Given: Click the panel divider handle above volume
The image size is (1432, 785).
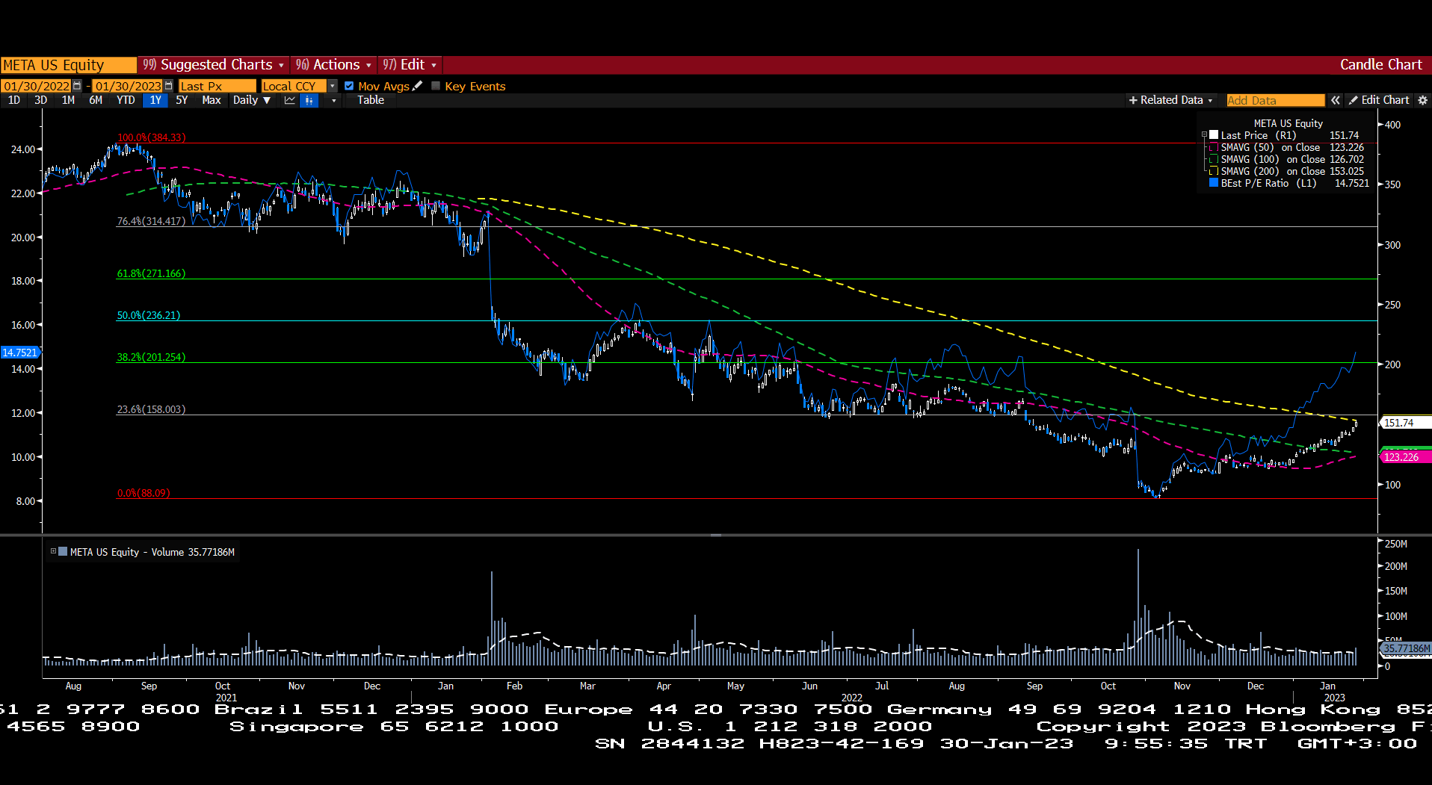Looking at the screenshot, I should pos(716,536).
